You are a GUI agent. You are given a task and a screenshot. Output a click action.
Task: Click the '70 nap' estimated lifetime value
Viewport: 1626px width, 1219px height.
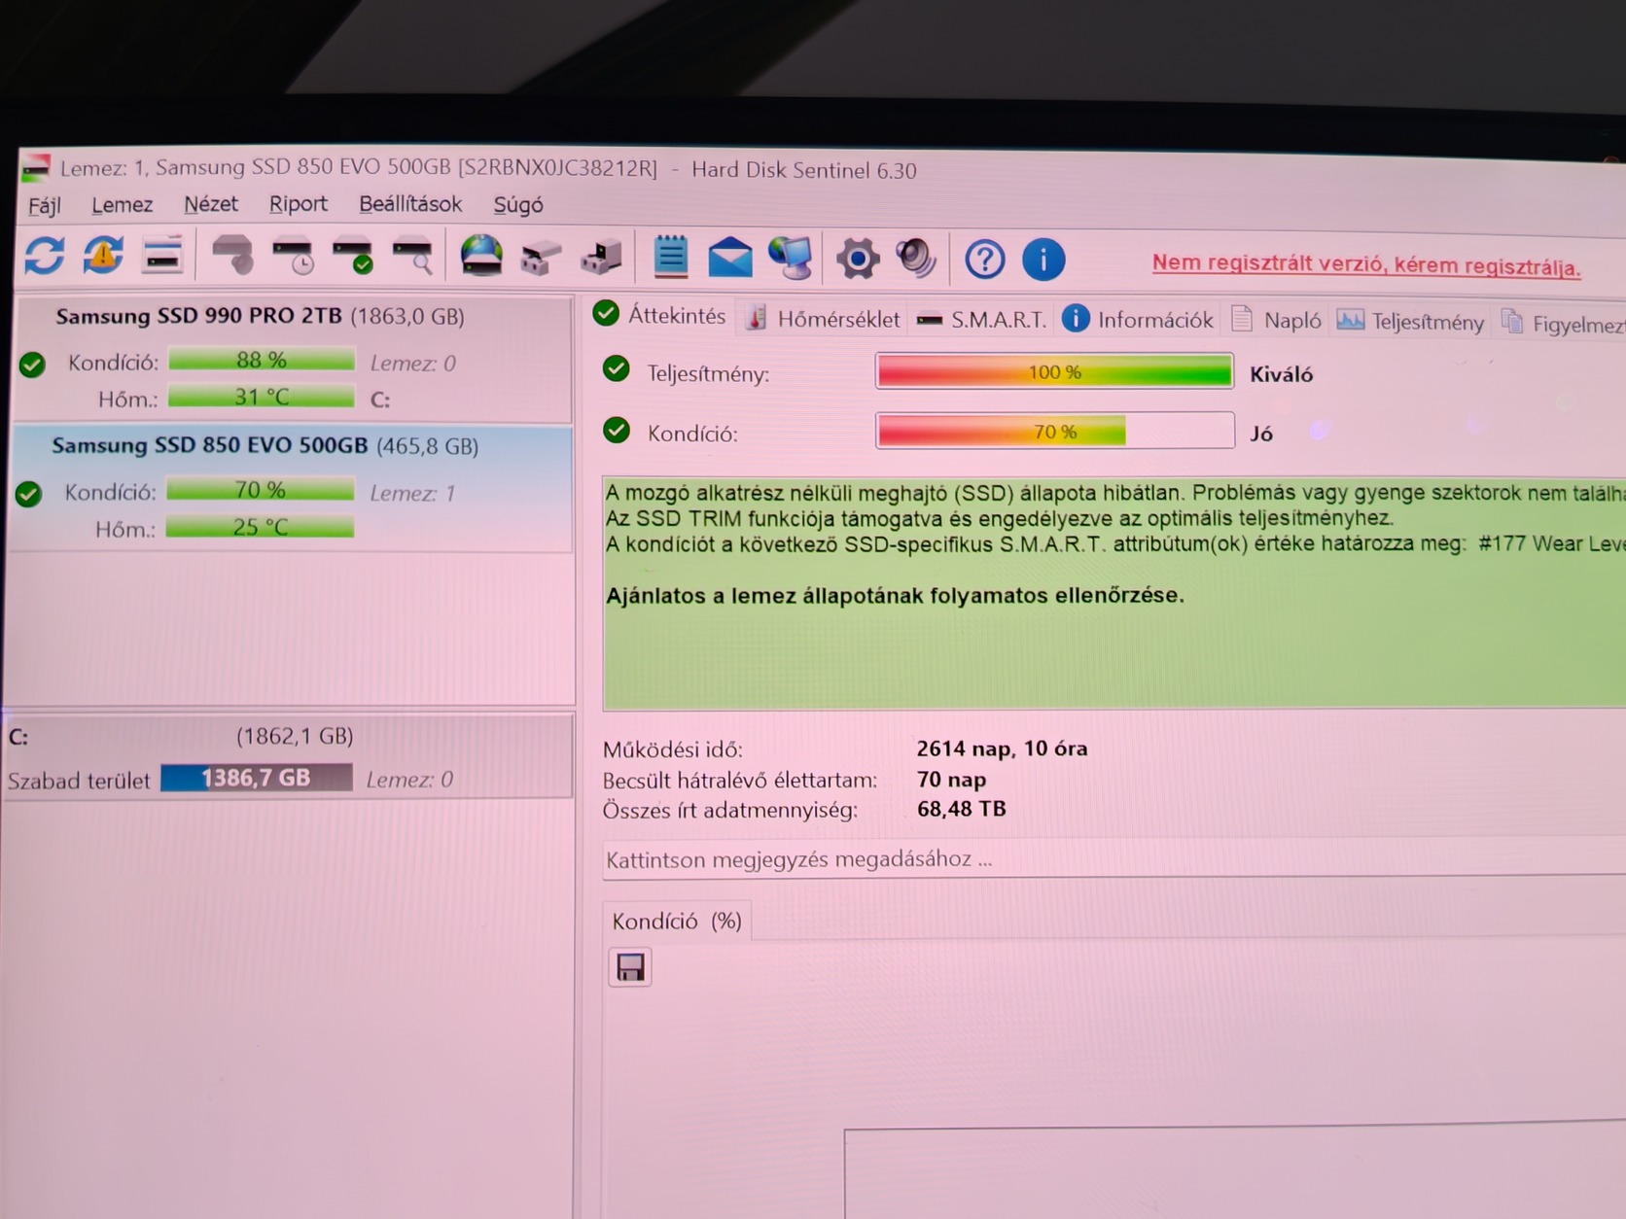click(x=951, y=780)
